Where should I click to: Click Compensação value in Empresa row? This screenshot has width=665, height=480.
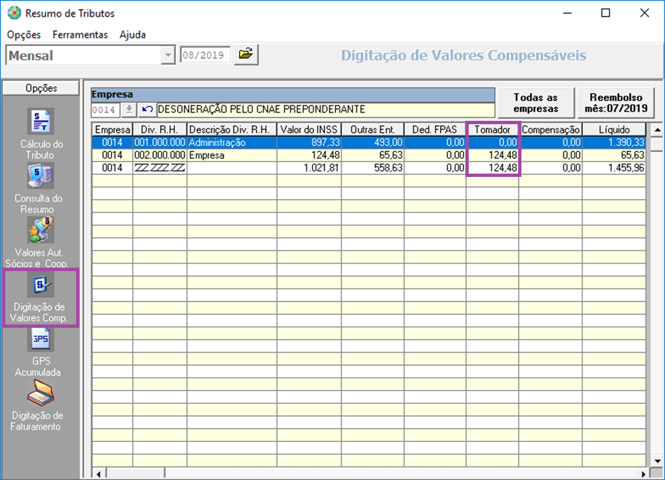pos(550,155)
